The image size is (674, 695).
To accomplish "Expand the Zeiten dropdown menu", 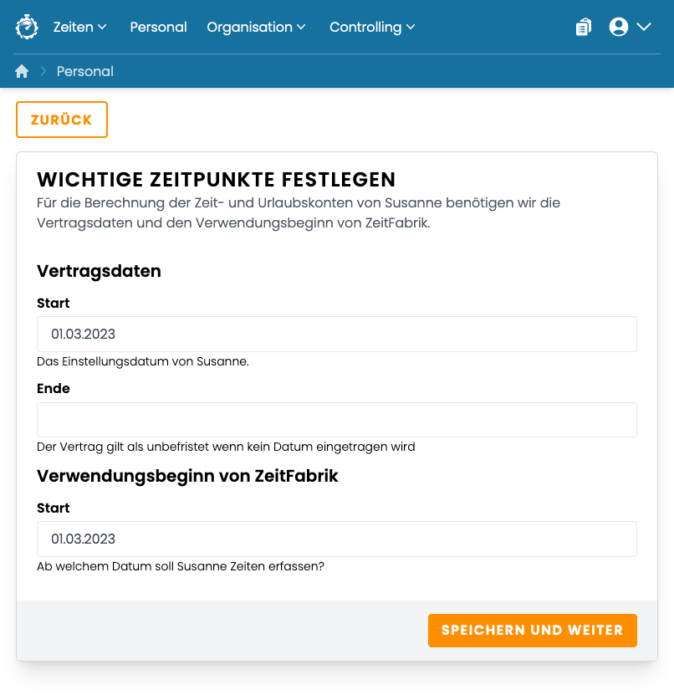I will click(x=79, y=27).
